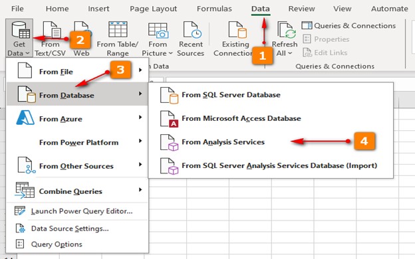Expand the From Database submenu arrow

pos(140,94)
